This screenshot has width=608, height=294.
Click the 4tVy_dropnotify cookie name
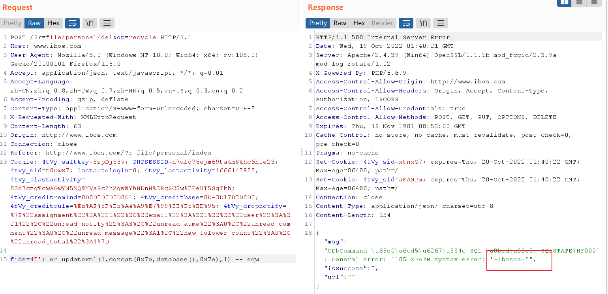click(x=253, y=206)
